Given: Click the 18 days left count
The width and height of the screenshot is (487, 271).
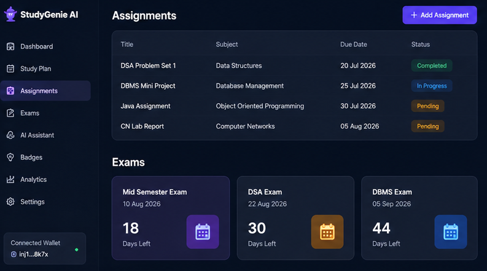Looking at the screenshot, I should coord(131,228).
